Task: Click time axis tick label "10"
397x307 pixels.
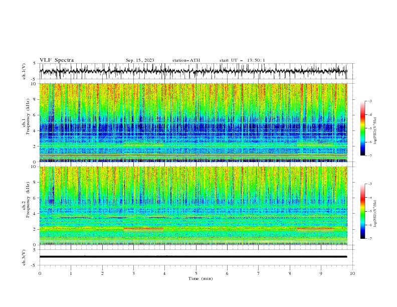Action: (352, 273)
